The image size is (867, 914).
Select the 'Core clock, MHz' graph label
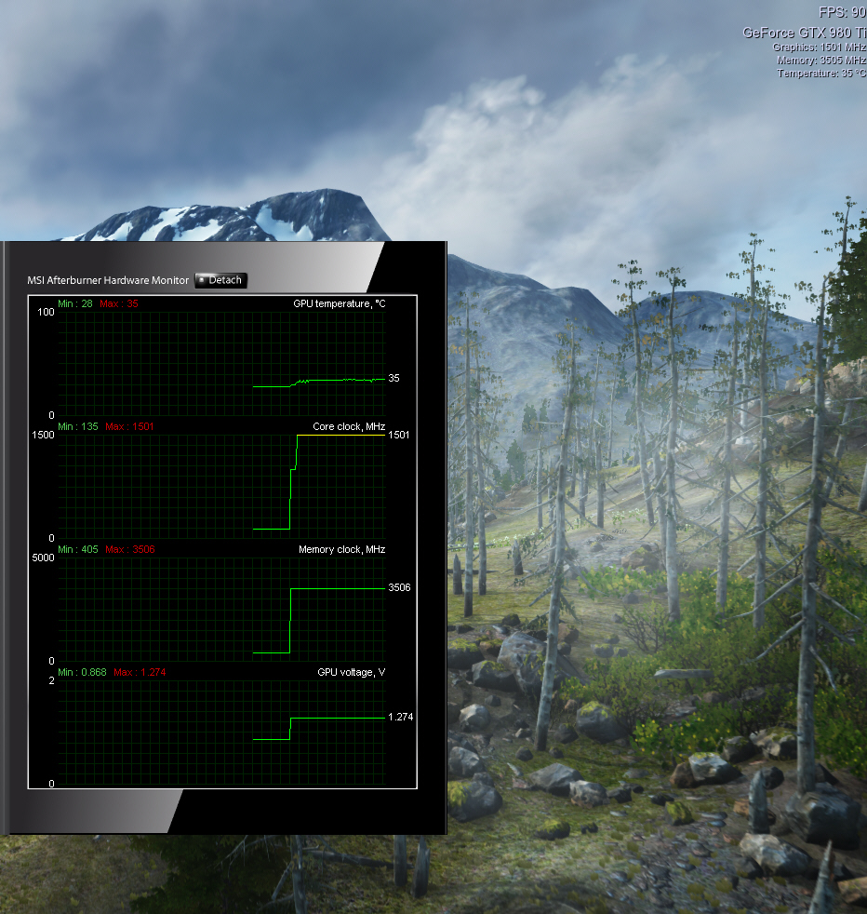point(349,426)
